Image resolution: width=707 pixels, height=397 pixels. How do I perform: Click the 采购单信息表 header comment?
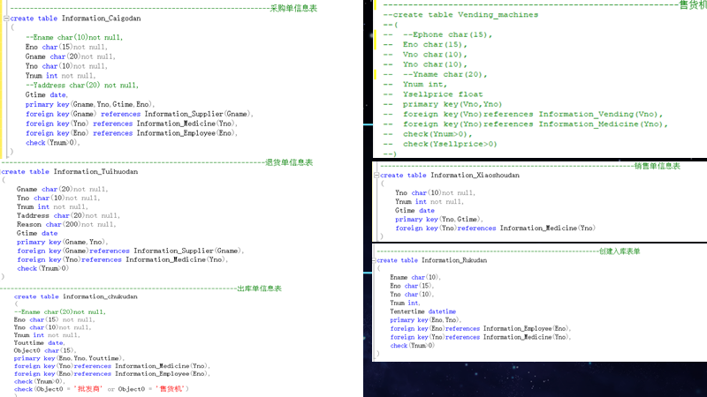293,8
